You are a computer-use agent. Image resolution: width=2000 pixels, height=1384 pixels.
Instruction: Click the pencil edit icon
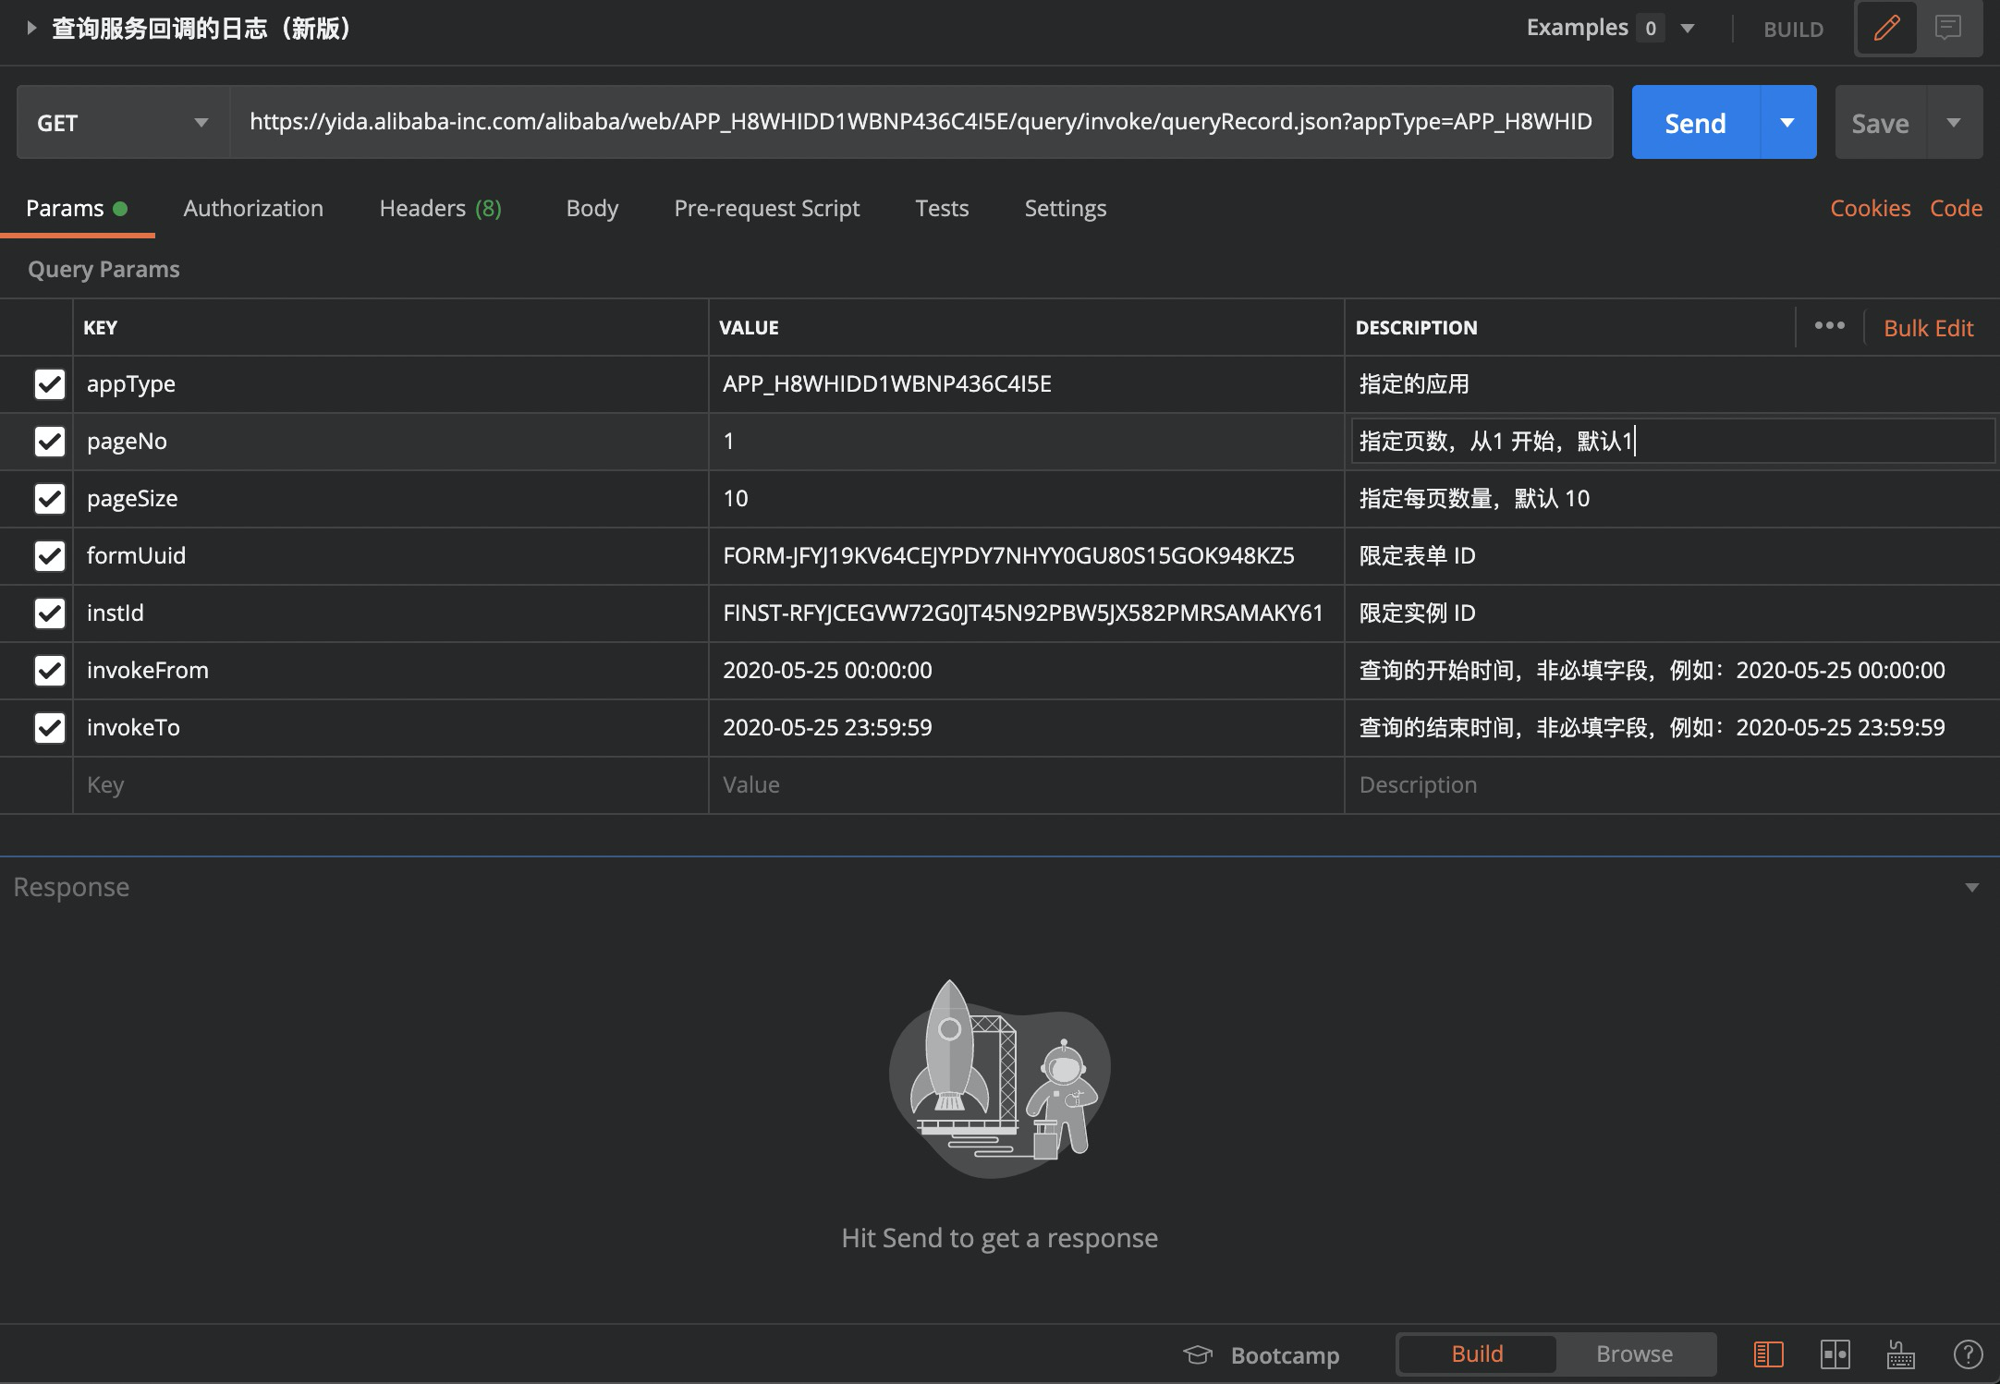pos(1886,29)
